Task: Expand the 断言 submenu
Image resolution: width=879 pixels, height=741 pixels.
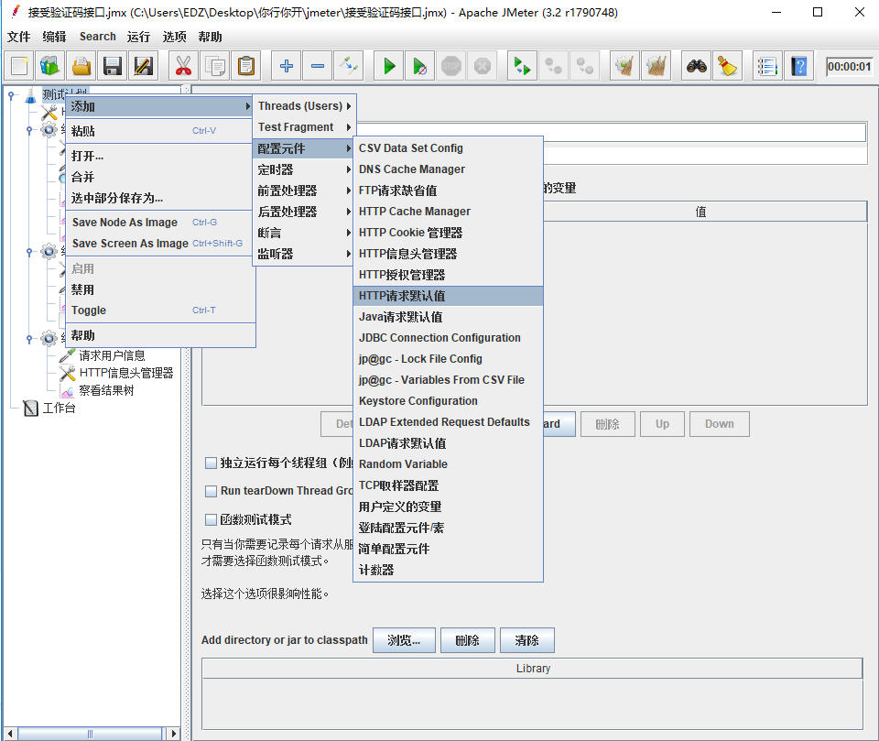Action: coord(303,233)
